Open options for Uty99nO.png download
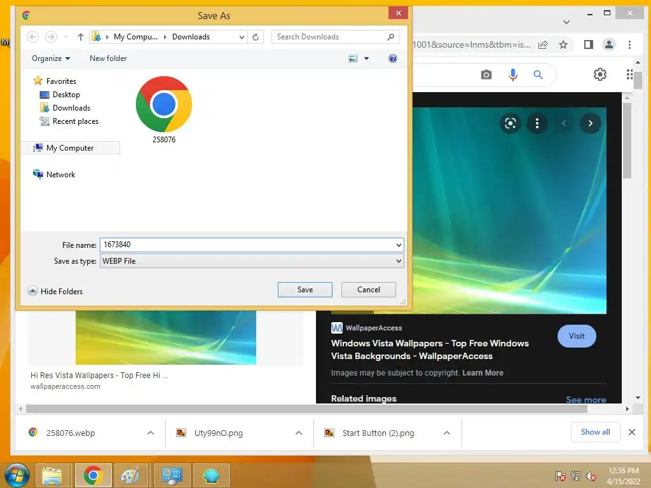 click(x=299, y=433)
